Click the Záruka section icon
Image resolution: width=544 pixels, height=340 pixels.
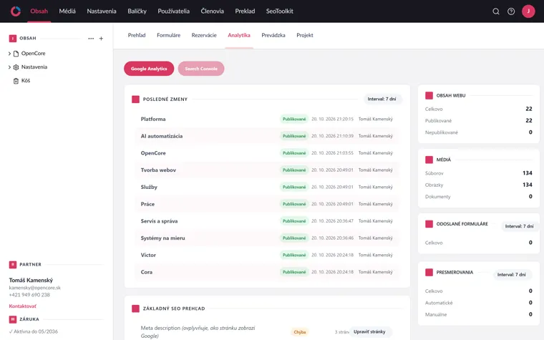click(x=13, y=319)
